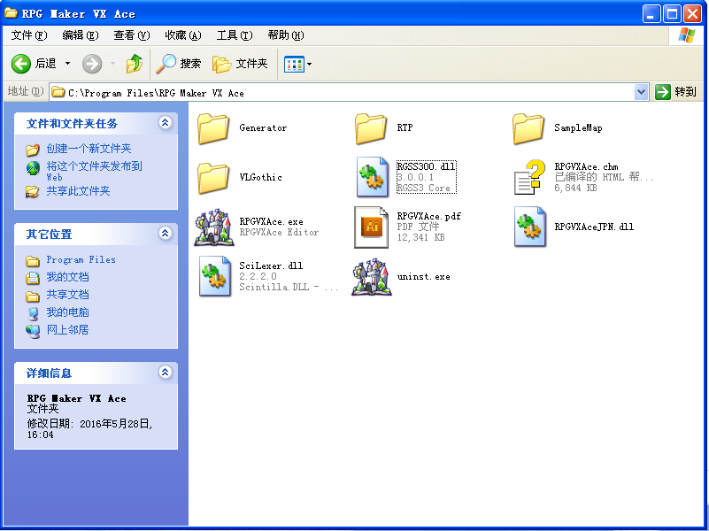This screenshot has height=531, width=709.
Task: Click the 搜索 search toolbar button
Action: 179,64
